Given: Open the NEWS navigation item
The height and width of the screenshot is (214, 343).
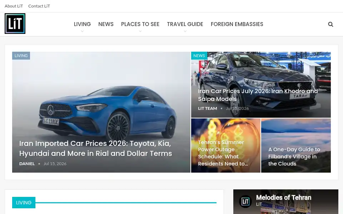Looking at the screenshot, I should tap(106, 24).
